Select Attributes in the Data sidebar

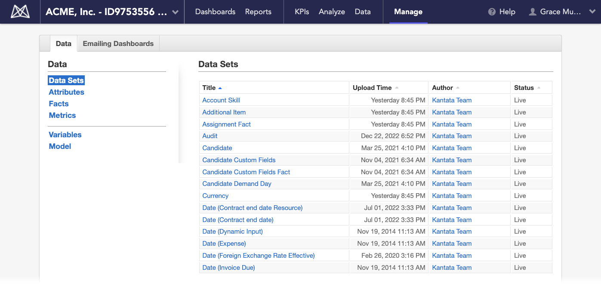66,92
